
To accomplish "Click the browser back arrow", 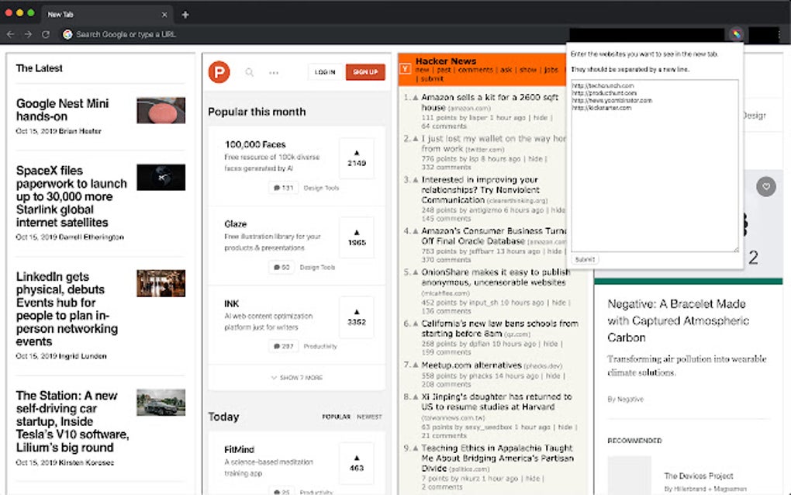I will pyautogui.click(x=11, y=34).
